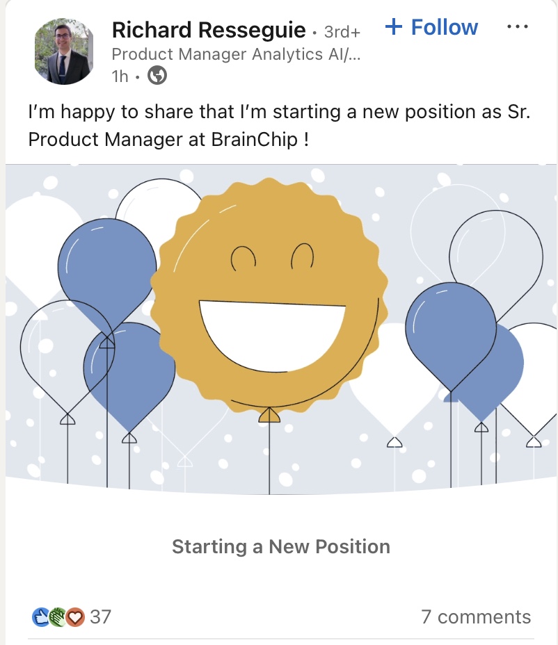
Task: View the 37 reactions list
Action: pos(100,617)
